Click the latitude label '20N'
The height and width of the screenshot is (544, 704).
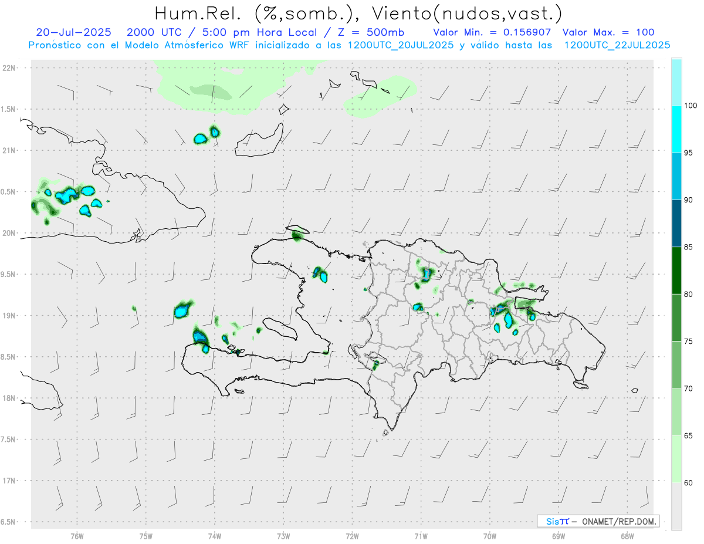pyautogui.click(x=10, y=233)
